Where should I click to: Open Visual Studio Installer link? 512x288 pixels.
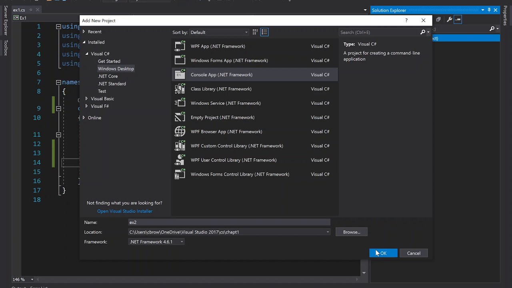(x=125, y=211)
